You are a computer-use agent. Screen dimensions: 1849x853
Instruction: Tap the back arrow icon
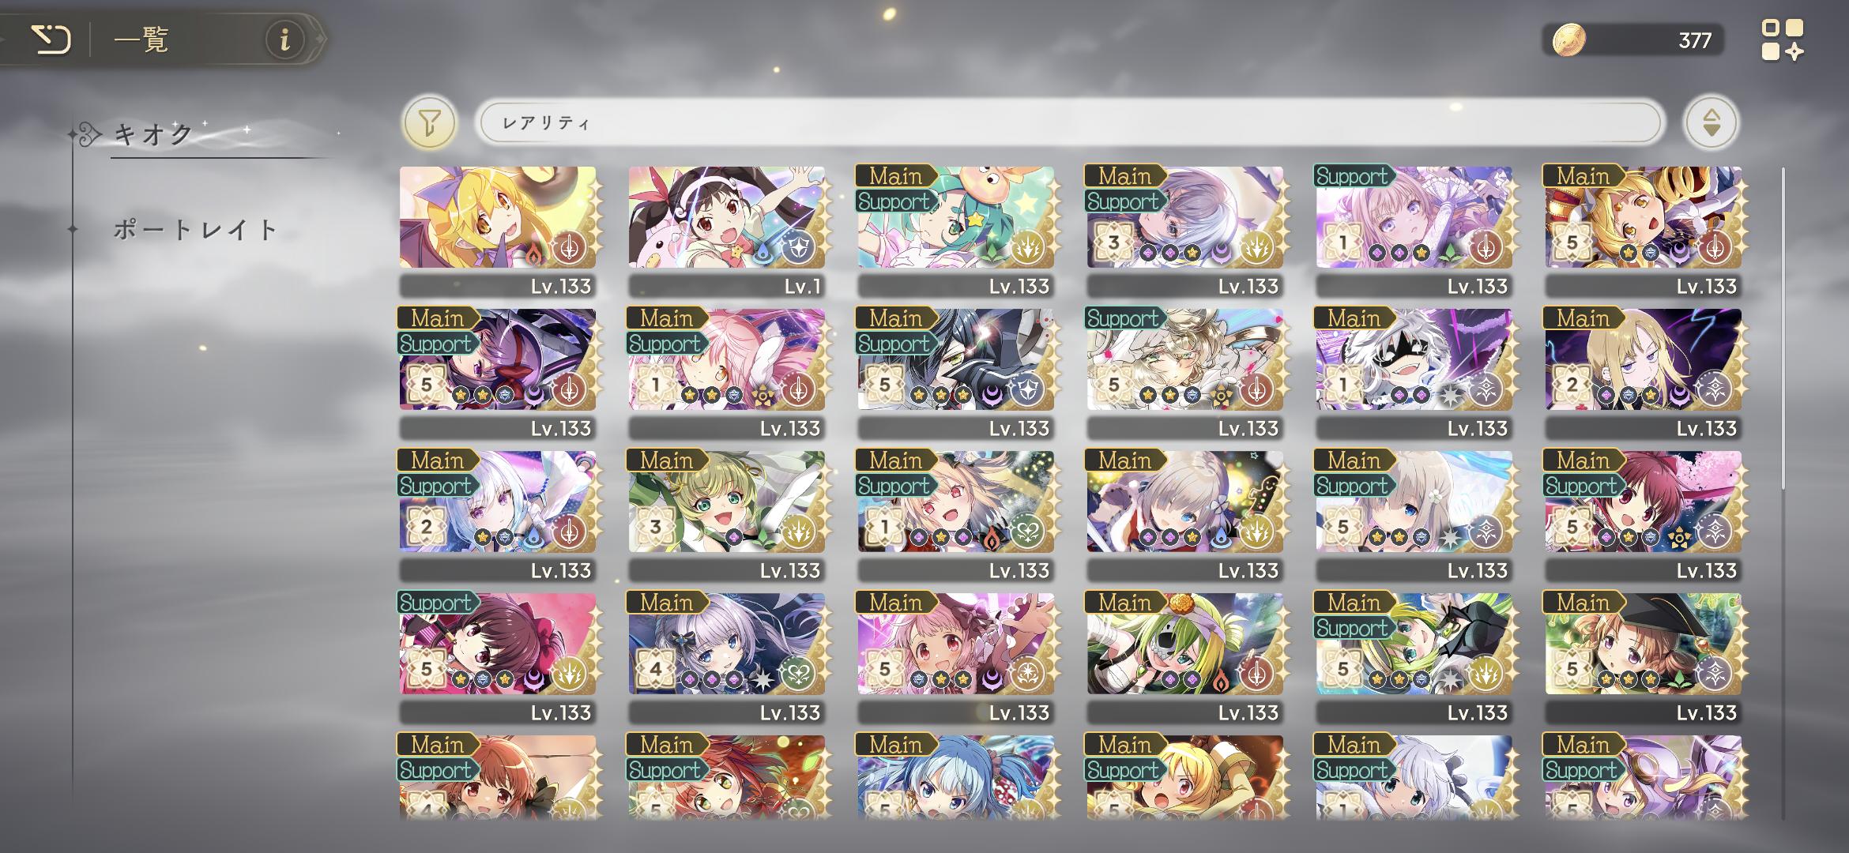51,39
